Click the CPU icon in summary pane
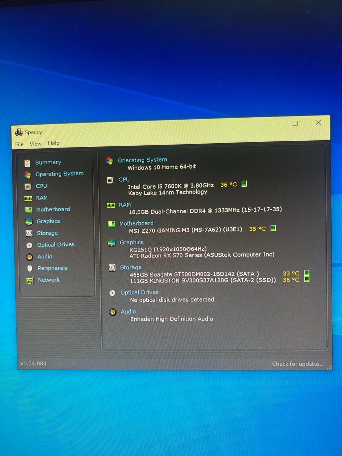The width and height of the screenshot is (342, 456). pyautogui.click(x=110, y=180)
